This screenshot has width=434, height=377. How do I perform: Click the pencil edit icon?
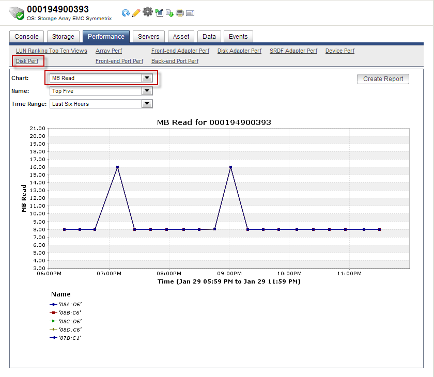(x=136, y=13)
